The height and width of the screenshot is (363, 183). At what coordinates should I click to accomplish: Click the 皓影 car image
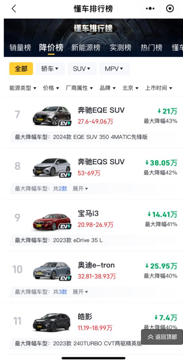click(51, 322)
